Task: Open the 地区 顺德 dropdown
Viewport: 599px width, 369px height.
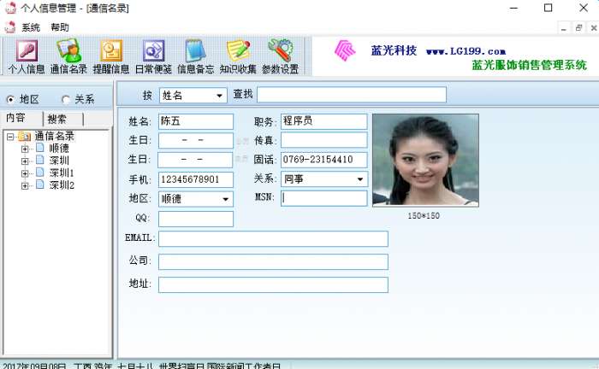Action: [x=225, y=199]
